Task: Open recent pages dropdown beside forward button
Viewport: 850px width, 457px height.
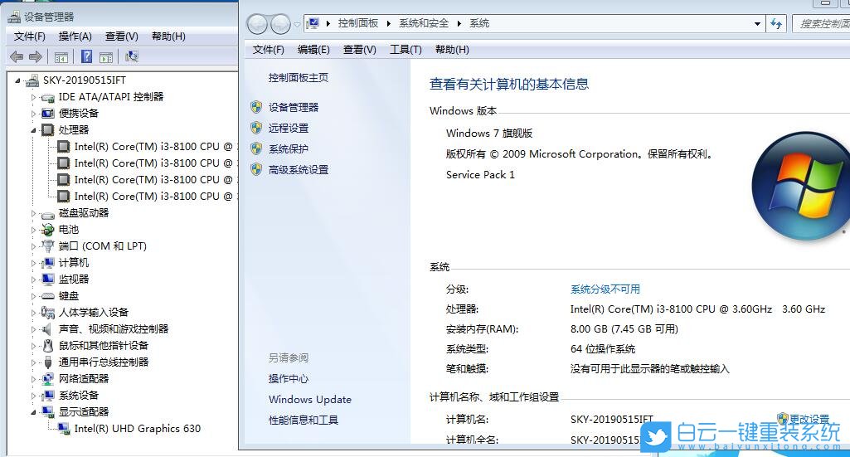Action: [x=297, y=24]
